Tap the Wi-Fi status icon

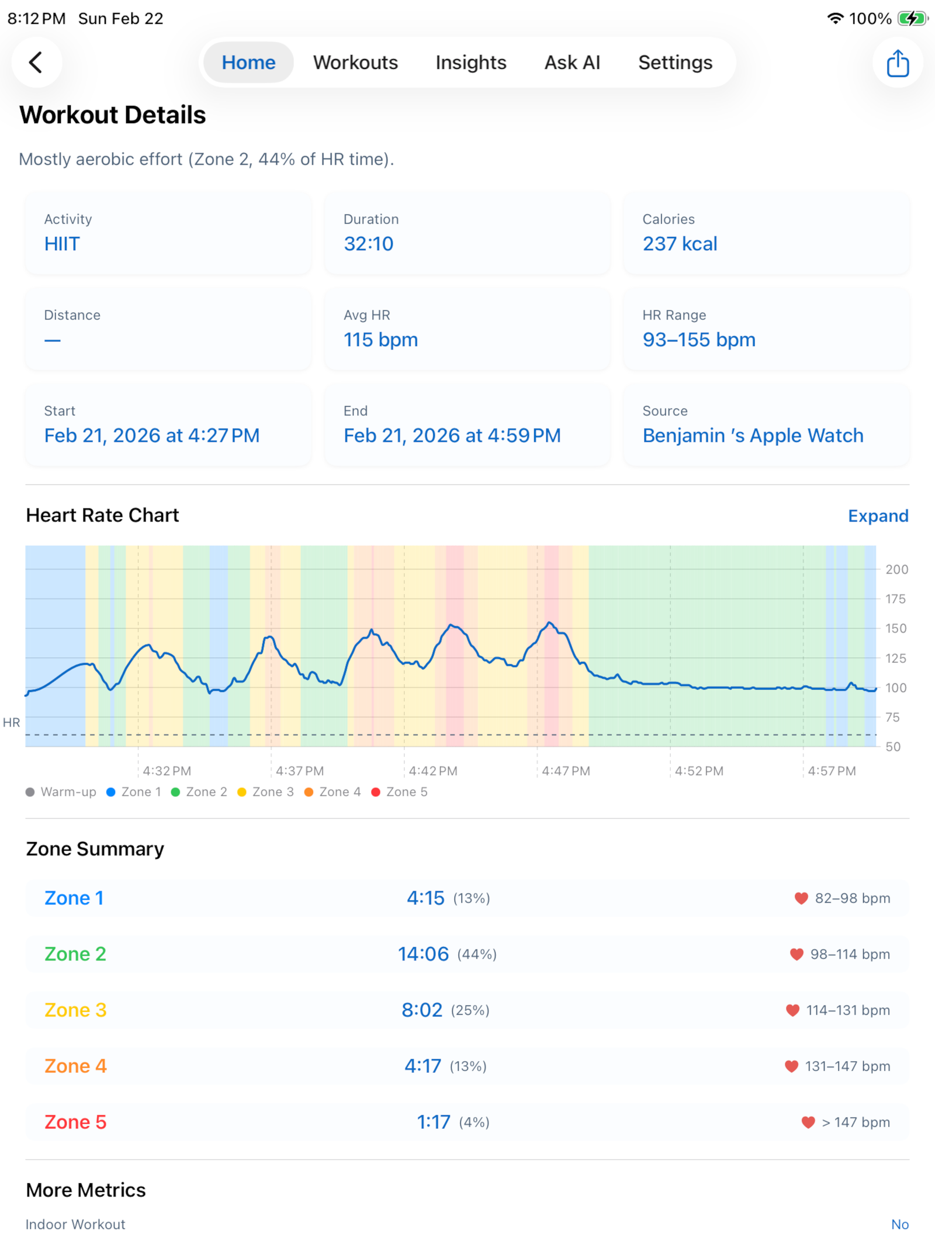[x=835, y=19]
